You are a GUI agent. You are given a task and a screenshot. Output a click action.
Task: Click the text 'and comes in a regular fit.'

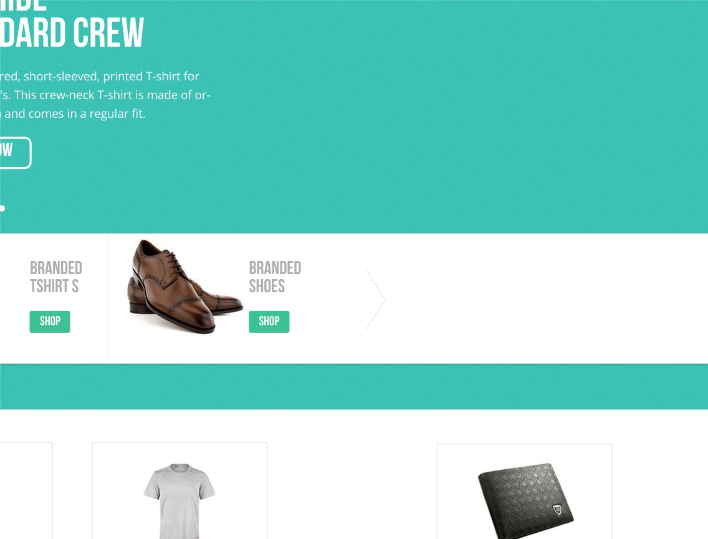tap(75, 114)
